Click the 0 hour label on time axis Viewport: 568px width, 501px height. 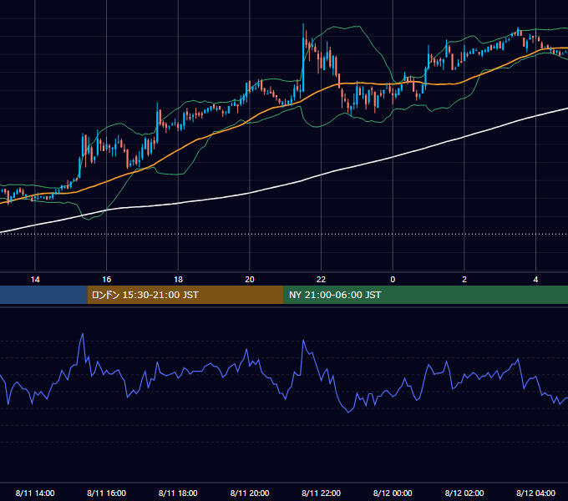tap(393, 280)
